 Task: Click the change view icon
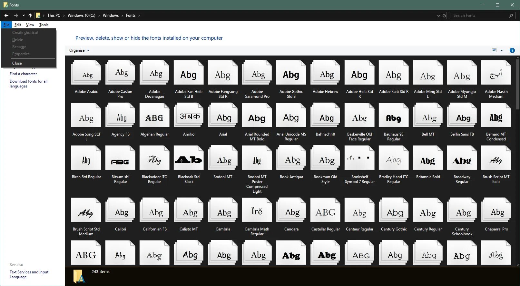coord(494,50)
